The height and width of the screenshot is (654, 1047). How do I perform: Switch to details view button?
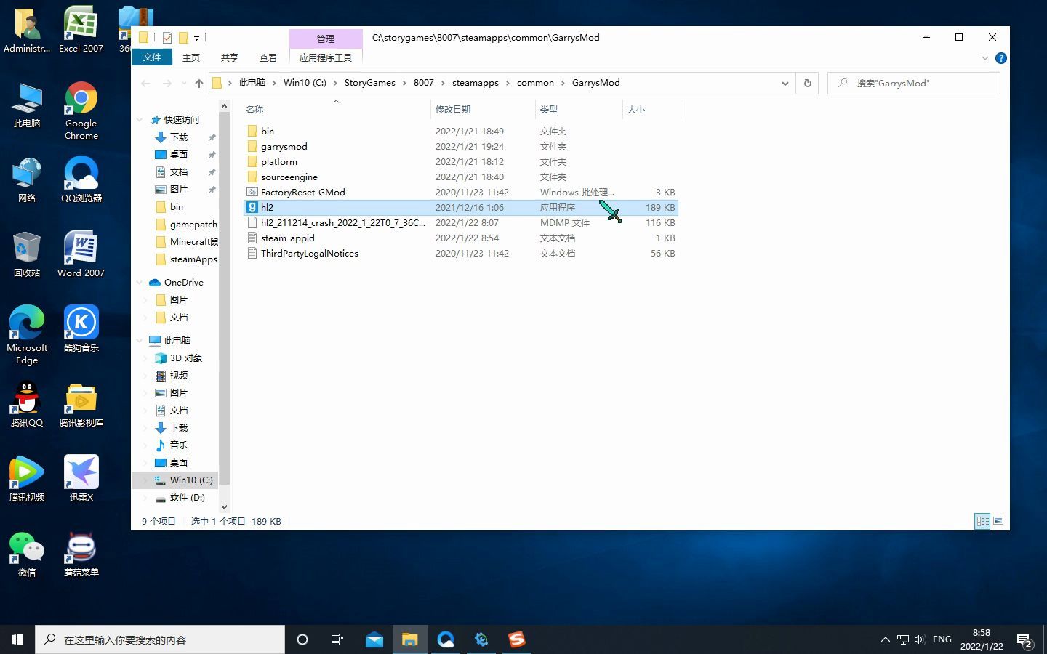tap(982, 521)
